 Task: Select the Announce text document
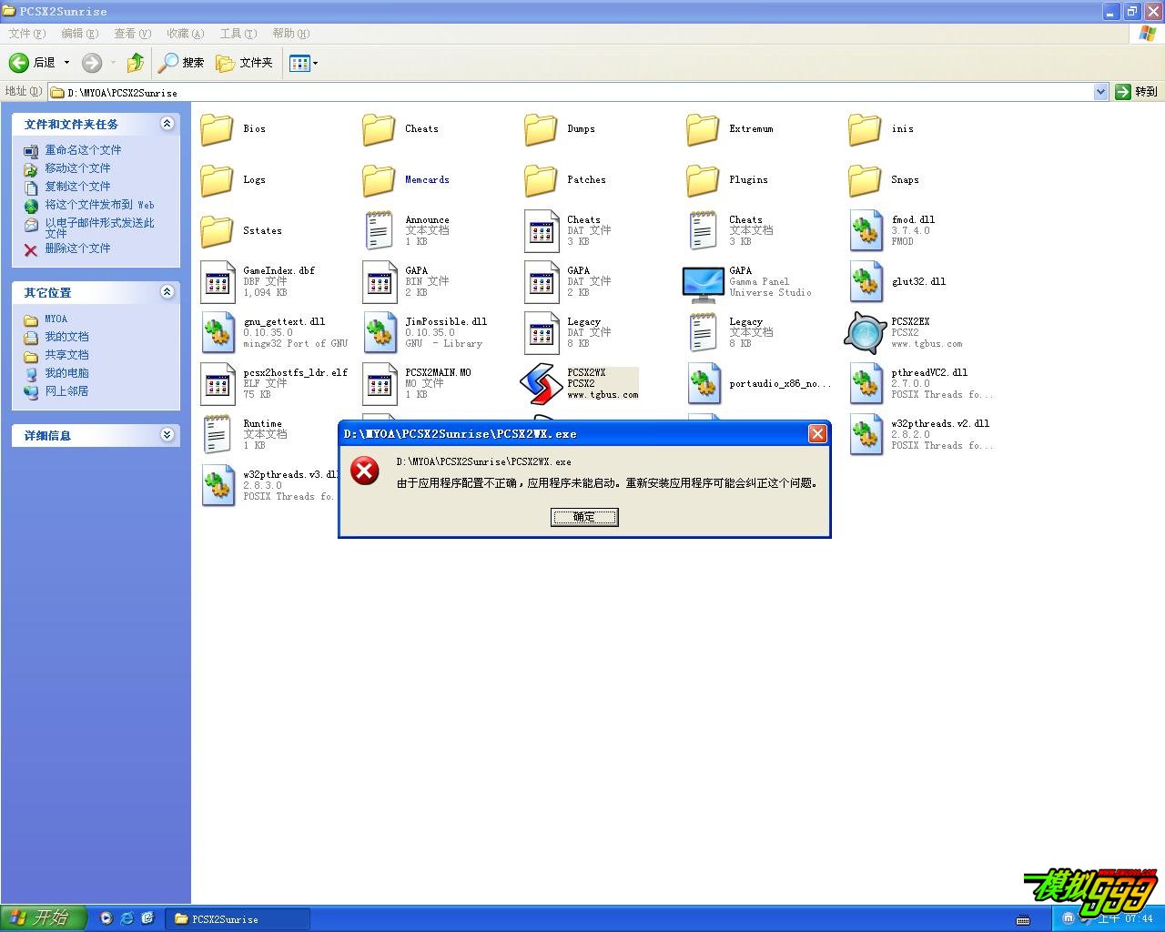(x=379, y=230)
